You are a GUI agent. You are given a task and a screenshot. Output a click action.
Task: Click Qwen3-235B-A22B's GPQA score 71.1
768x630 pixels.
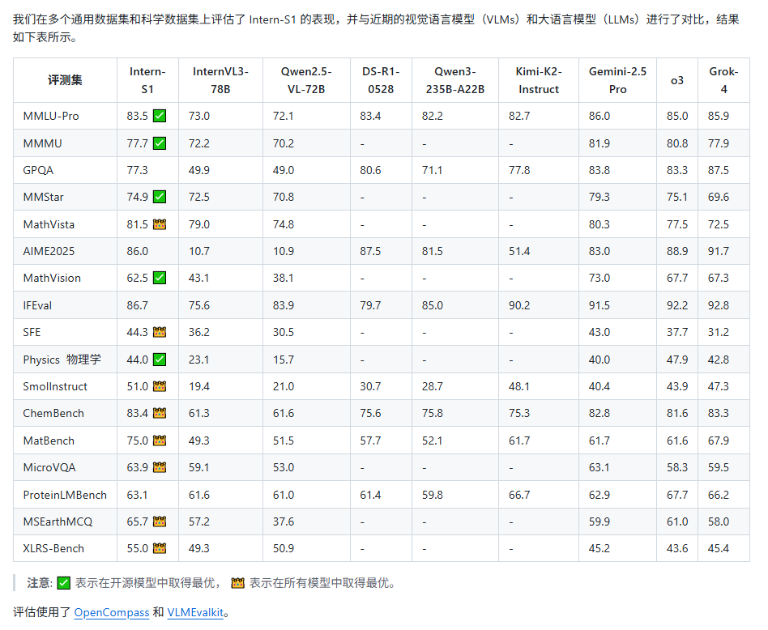[432, 170]
